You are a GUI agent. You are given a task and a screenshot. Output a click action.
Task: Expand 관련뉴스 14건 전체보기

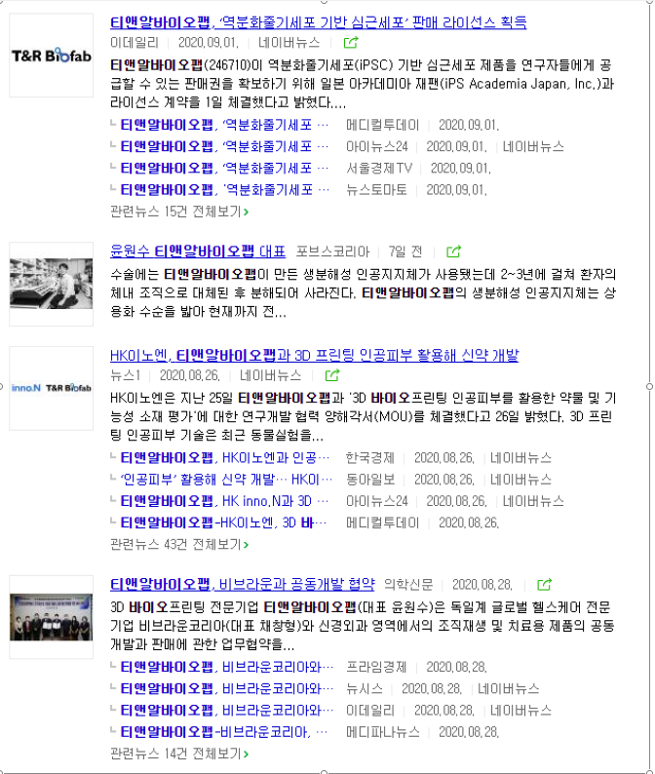pyautogui.click(x=179, y=754)
